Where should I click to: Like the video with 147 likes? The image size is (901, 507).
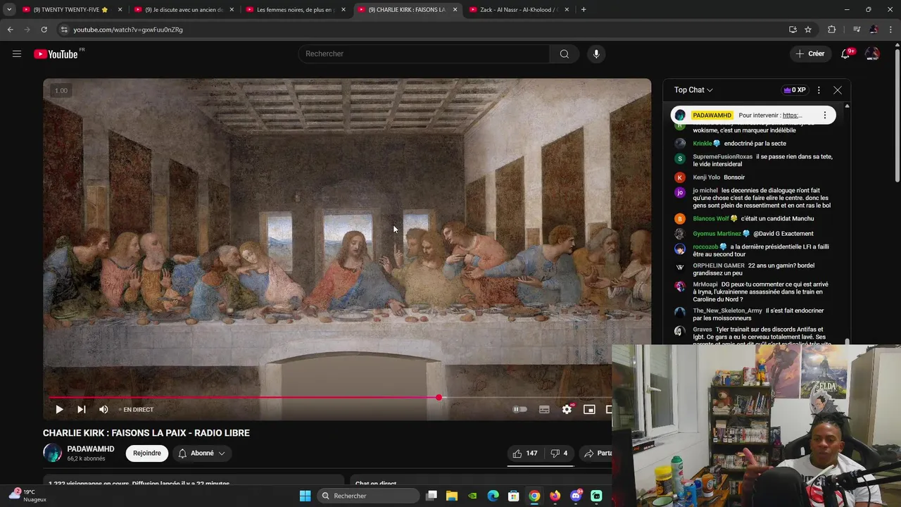point(525,453)
